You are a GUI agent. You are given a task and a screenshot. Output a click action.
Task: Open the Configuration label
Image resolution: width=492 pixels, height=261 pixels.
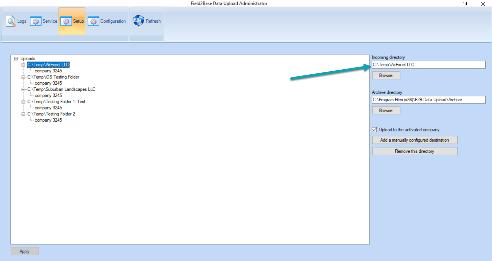113,21
